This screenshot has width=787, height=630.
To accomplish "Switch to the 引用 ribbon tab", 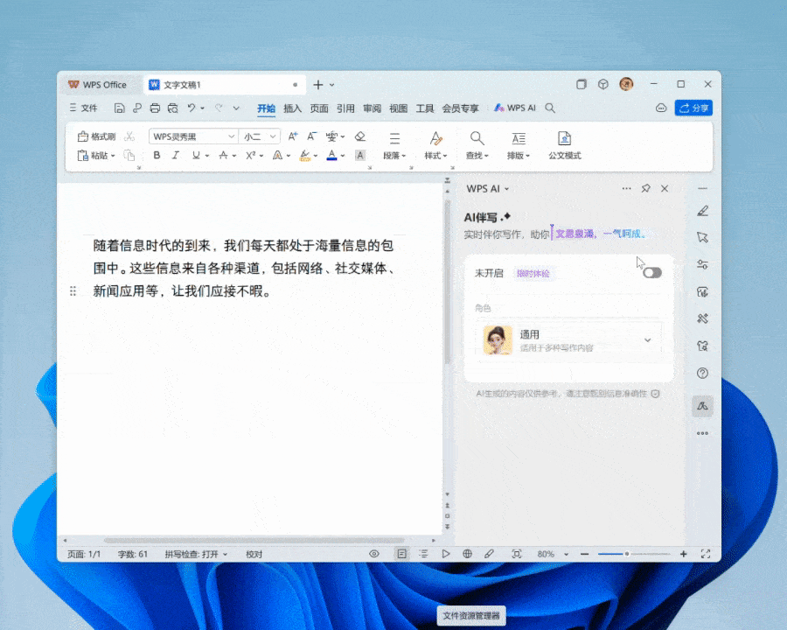I will [x=345, y=108].
